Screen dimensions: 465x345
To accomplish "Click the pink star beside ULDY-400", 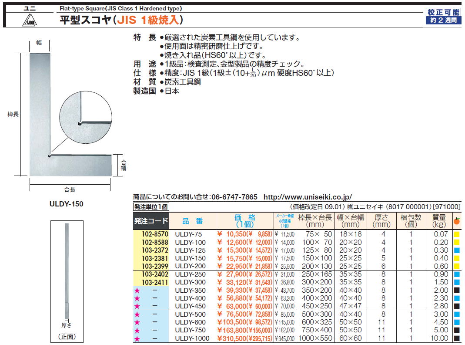I will coord(137,298).
